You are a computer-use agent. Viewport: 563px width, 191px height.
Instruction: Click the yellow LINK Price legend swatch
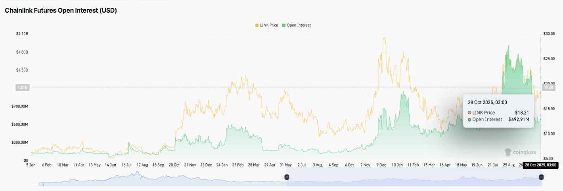pos(257,25)
